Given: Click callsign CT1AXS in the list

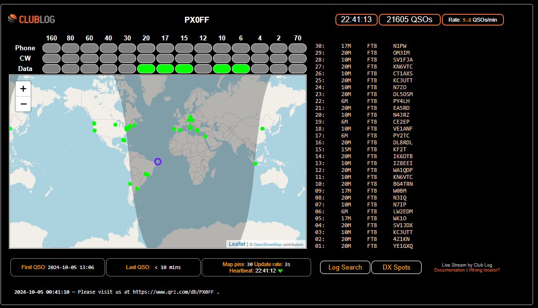Looking at the screenshot, I should 403,73.
